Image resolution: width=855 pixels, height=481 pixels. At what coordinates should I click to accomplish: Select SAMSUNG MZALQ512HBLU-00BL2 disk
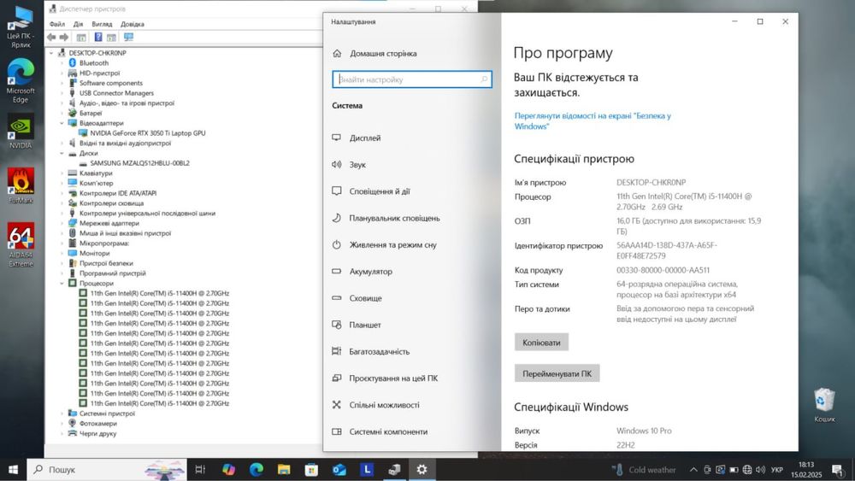coord(139,163)
